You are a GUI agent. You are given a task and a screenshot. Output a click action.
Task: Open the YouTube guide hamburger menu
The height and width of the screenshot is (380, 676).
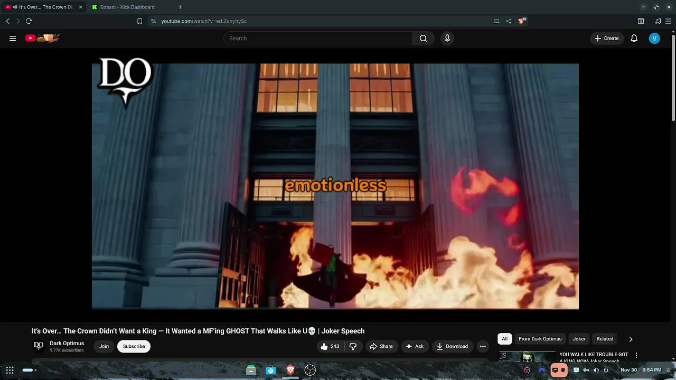[x=13, y=38]
